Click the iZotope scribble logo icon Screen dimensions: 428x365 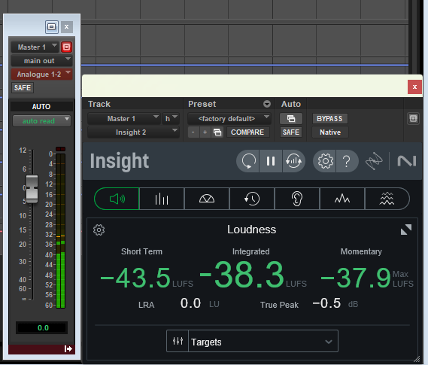(374, 161)
